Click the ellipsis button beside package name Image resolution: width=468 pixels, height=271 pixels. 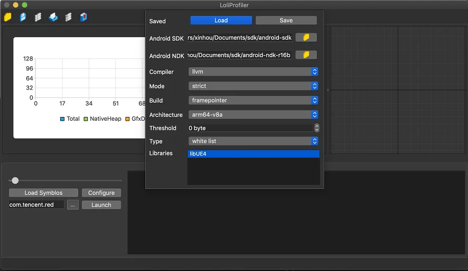pyautogui.click(x=73, y=205)
